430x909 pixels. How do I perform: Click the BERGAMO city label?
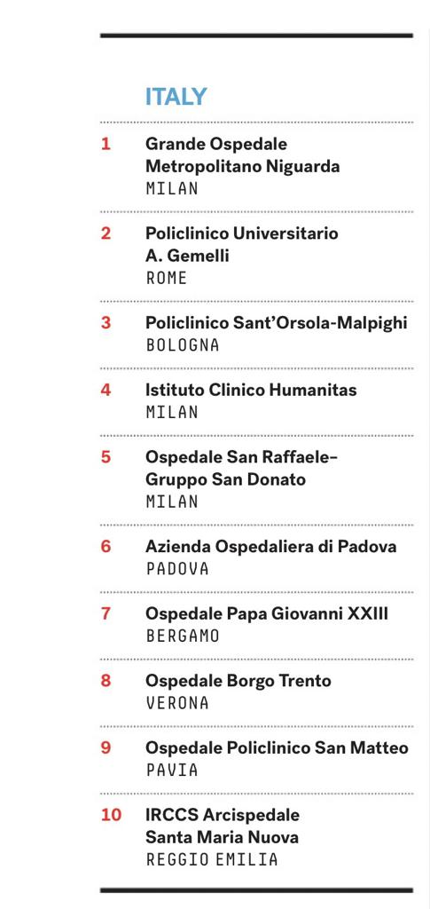pos(183,636)
